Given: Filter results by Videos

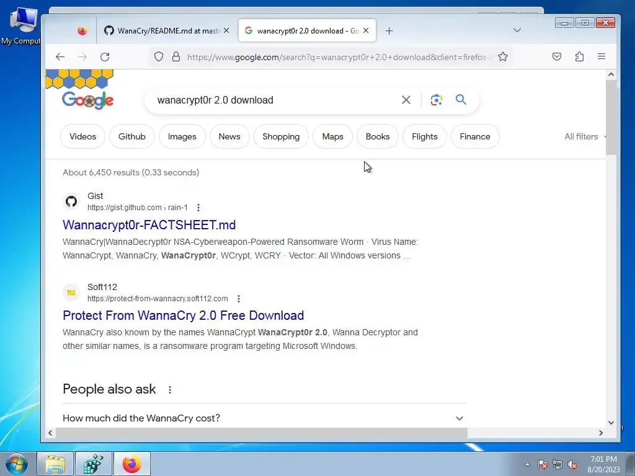Looking at the screenshot, I should tap(82, 137).
